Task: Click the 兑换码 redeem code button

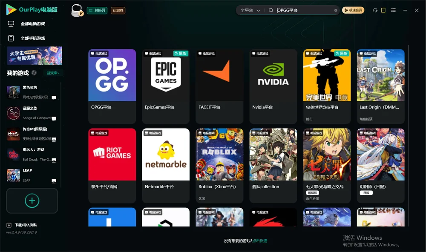Action: (x=97, y=11)
